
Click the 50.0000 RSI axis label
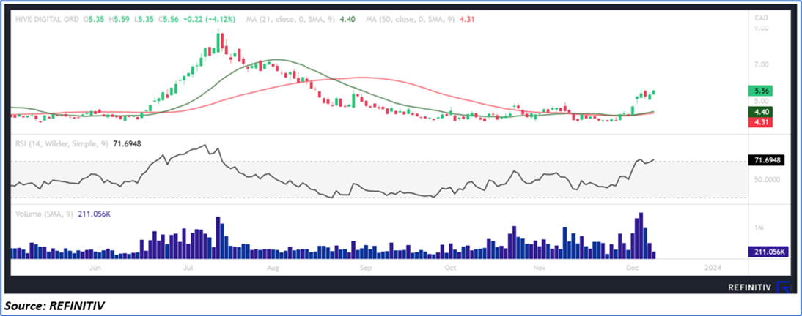tap(766, 180)
